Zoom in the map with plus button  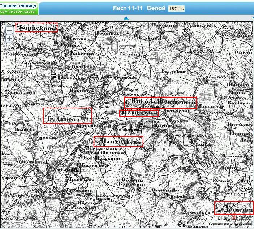click(x=9, y=39)
